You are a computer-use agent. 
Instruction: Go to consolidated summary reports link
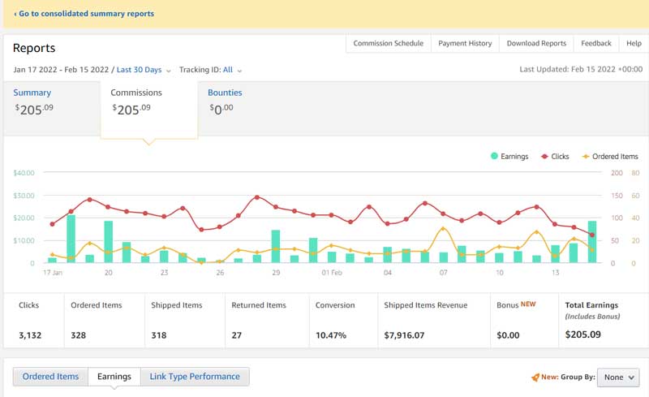[x=84, y=14]
